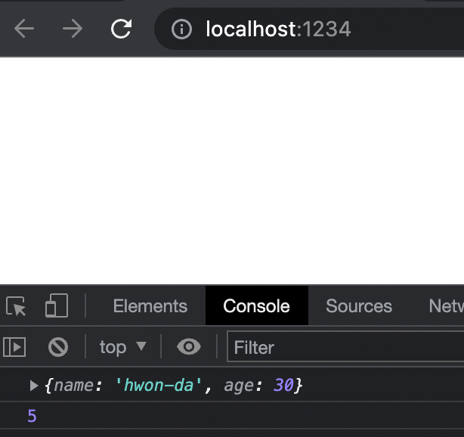Create a live expression with eye icon

[x=189, y=346]
